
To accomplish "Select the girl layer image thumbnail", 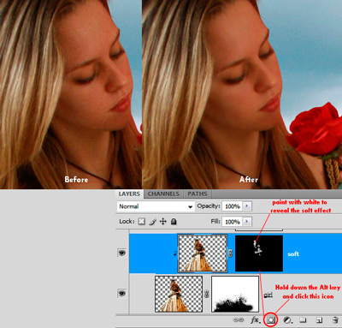I will [x=179, y=294].
